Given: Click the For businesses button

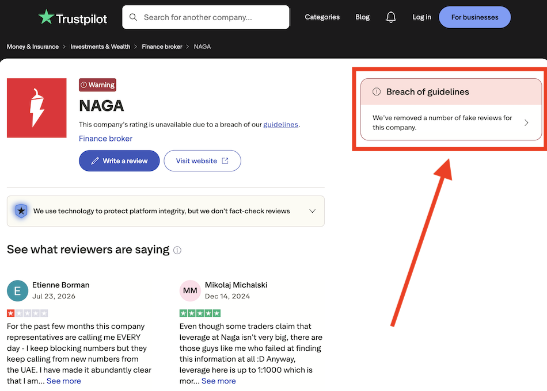Looking at the screenshot, I should [x=475, y=17].
